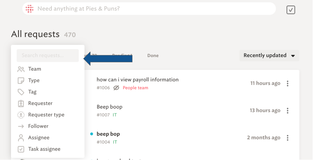Click the Follower arrow icon
This screenshot has height=160, width=313.
21,126
